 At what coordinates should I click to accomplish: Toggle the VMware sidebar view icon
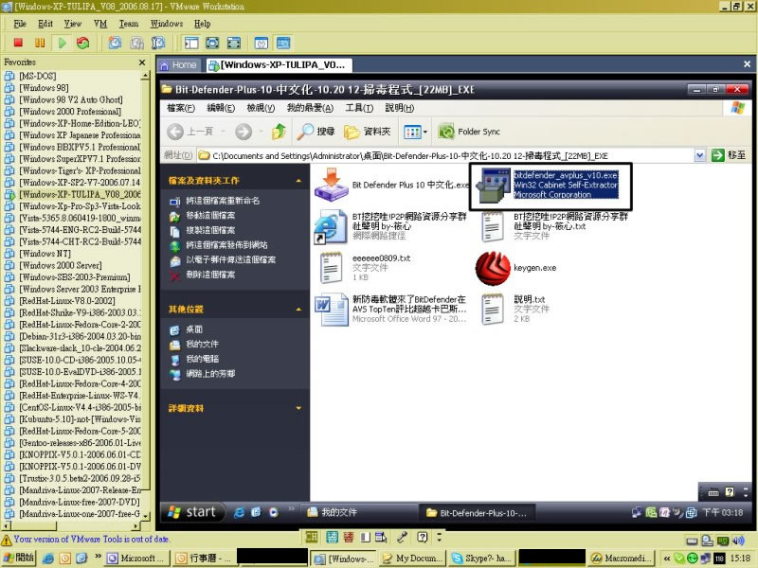coord(191,43)
